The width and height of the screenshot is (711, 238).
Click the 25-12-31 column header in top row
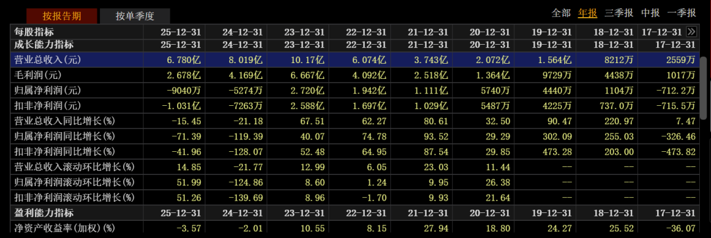(180, 32)
